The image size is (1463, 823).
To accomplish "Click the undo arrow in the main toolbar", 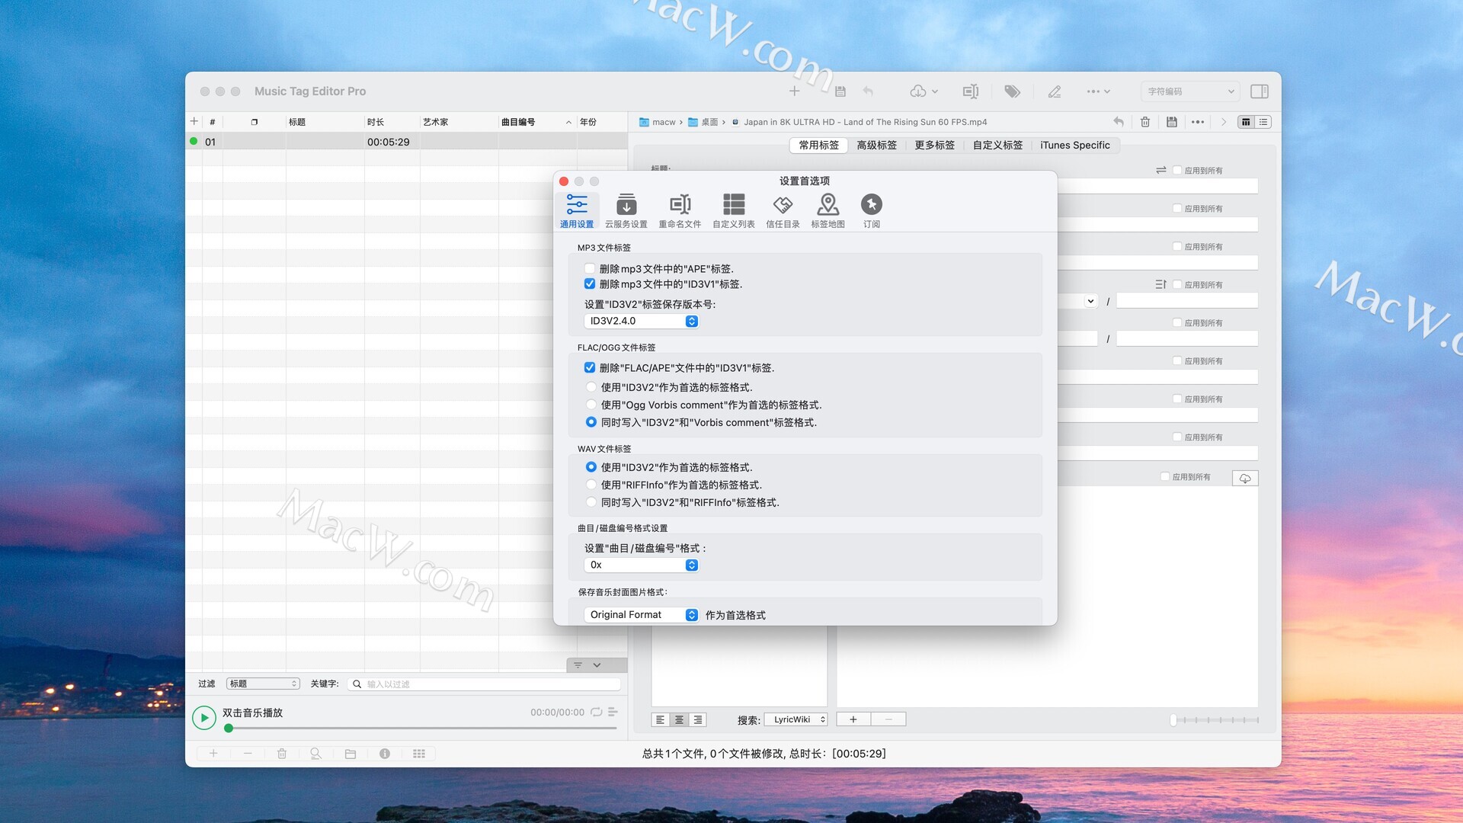I will [x=868, y=91].
